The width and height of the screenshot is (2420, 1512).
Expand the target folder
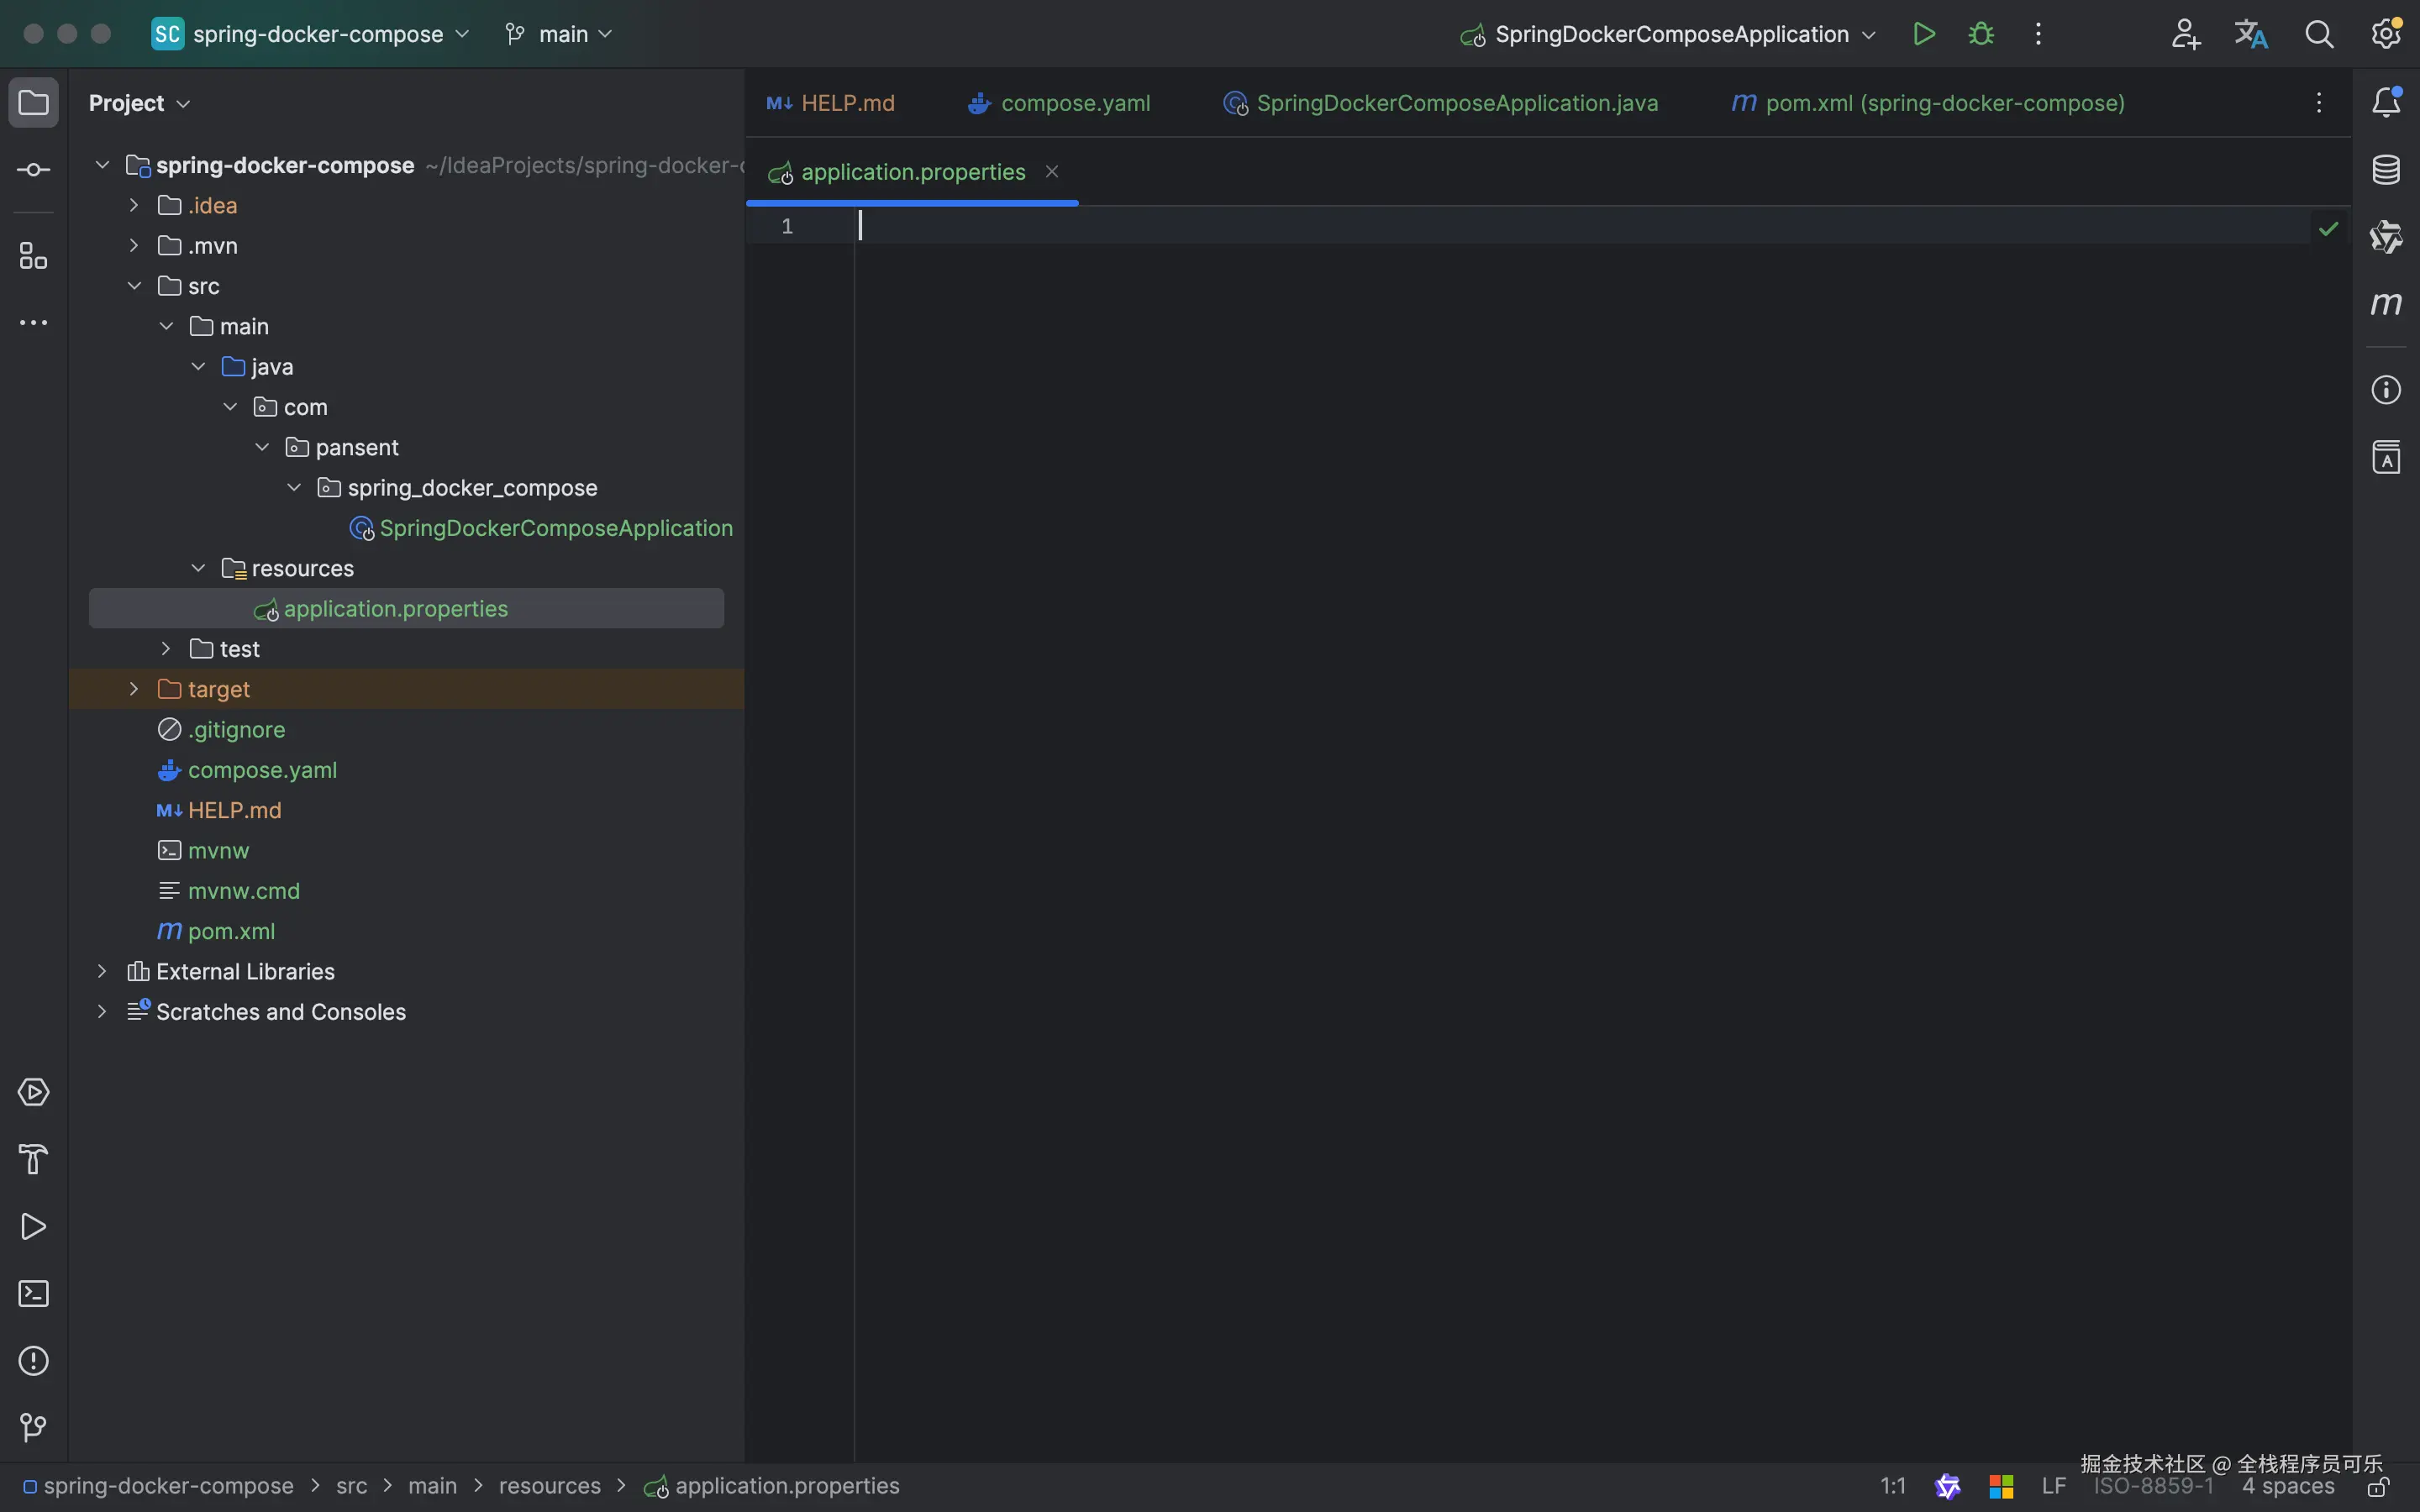[x=134, y=689]
